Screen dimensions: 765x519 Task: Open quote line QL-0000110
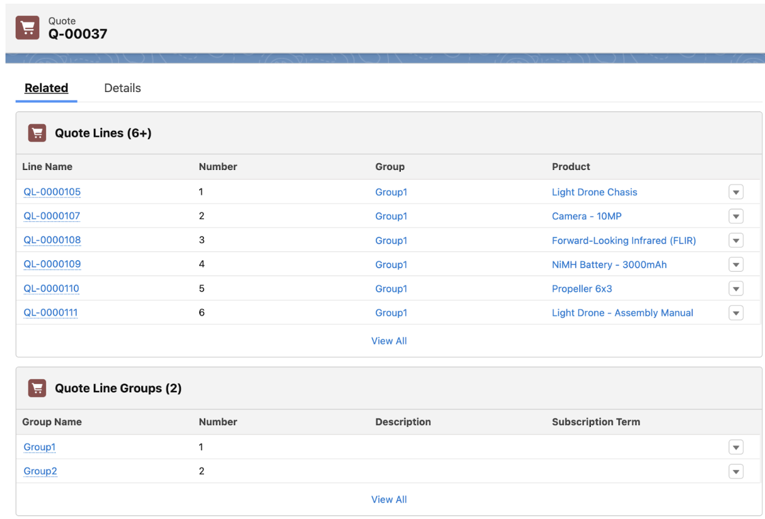coord(51,289)
